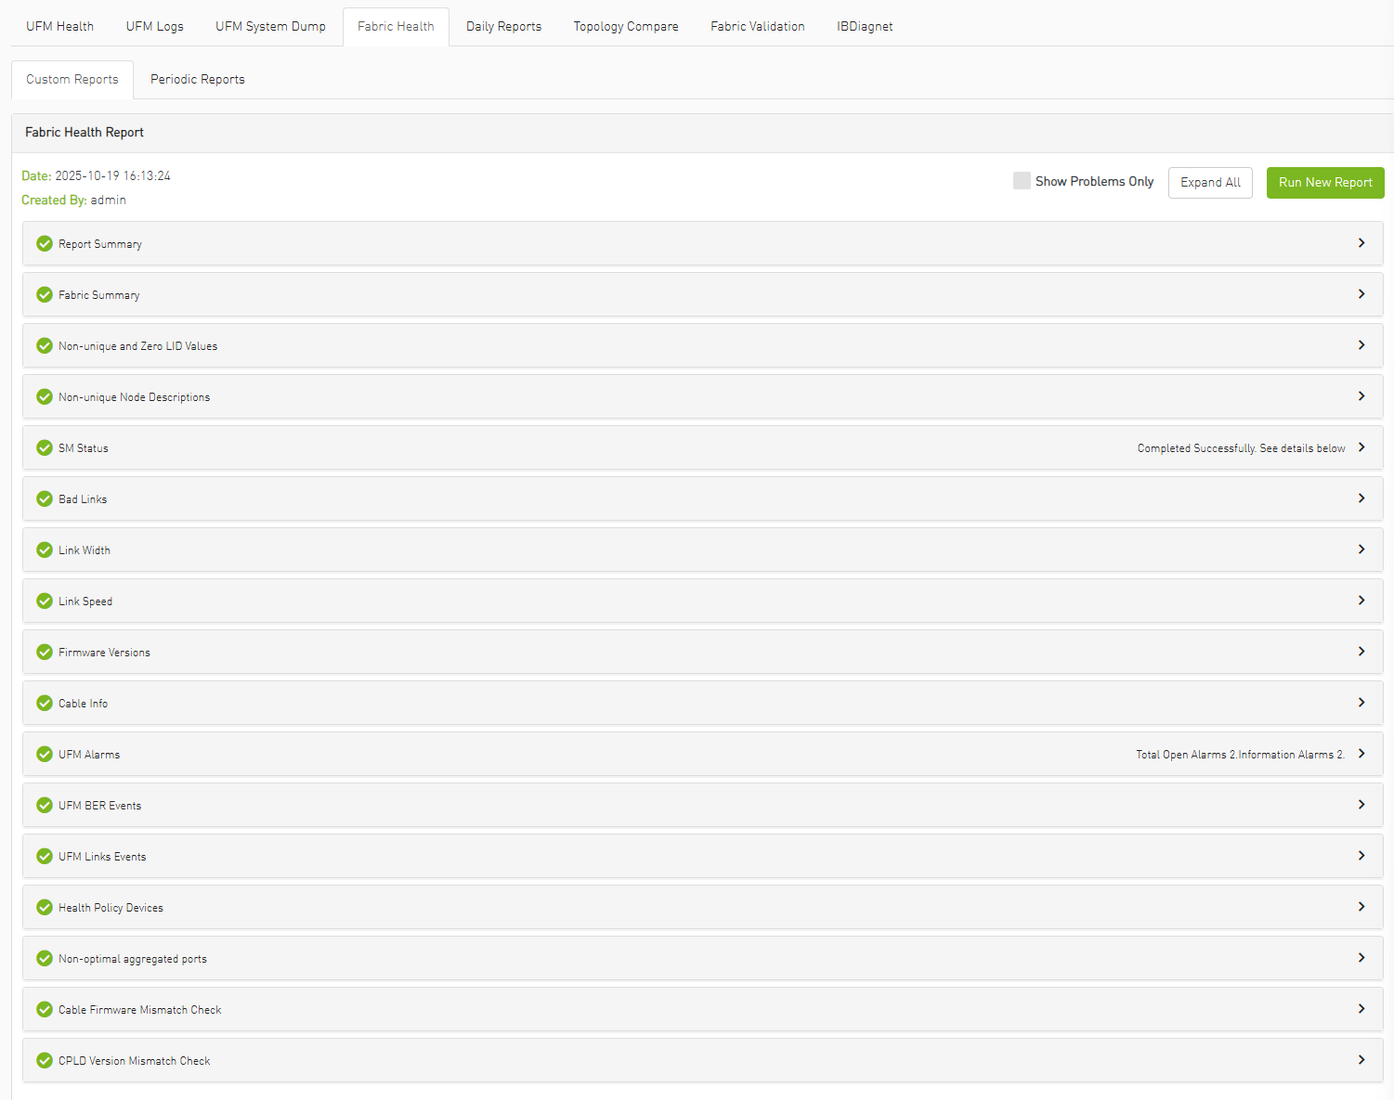Click status check icon for CPLD Version Mismatch Check
This screenshot has height=1100, width=1394.
click(45, 1060)
